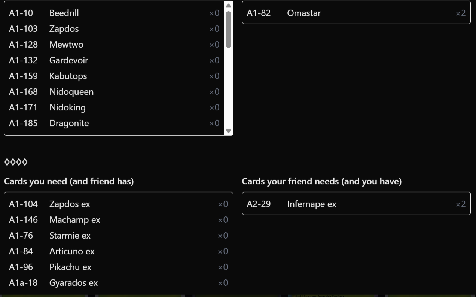
Task: Select the Nidoking card row
Action: 114,107
